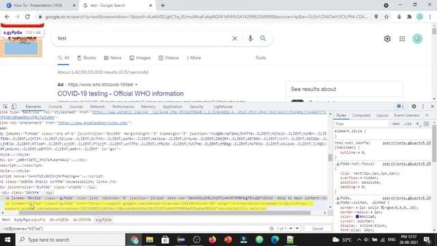Click the Google search magnifier button

click(263, 38)
